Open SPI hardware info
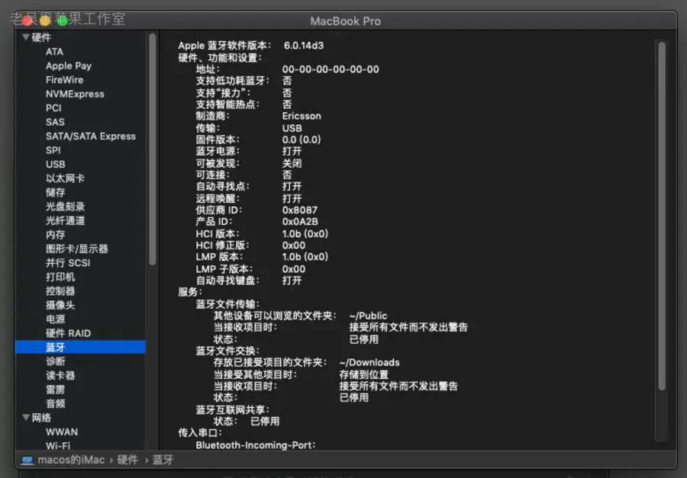 coord(53,150)
